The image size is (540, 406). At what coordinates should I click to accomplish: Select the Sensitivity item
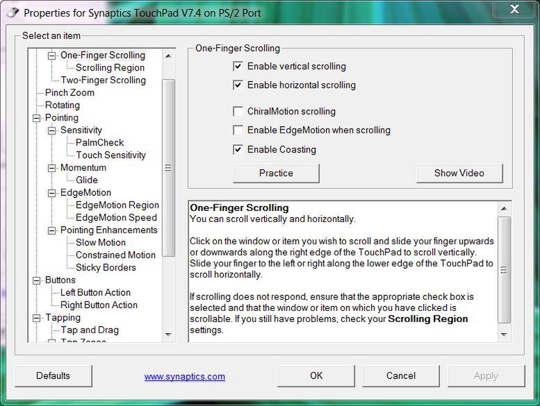coord(81,130)
